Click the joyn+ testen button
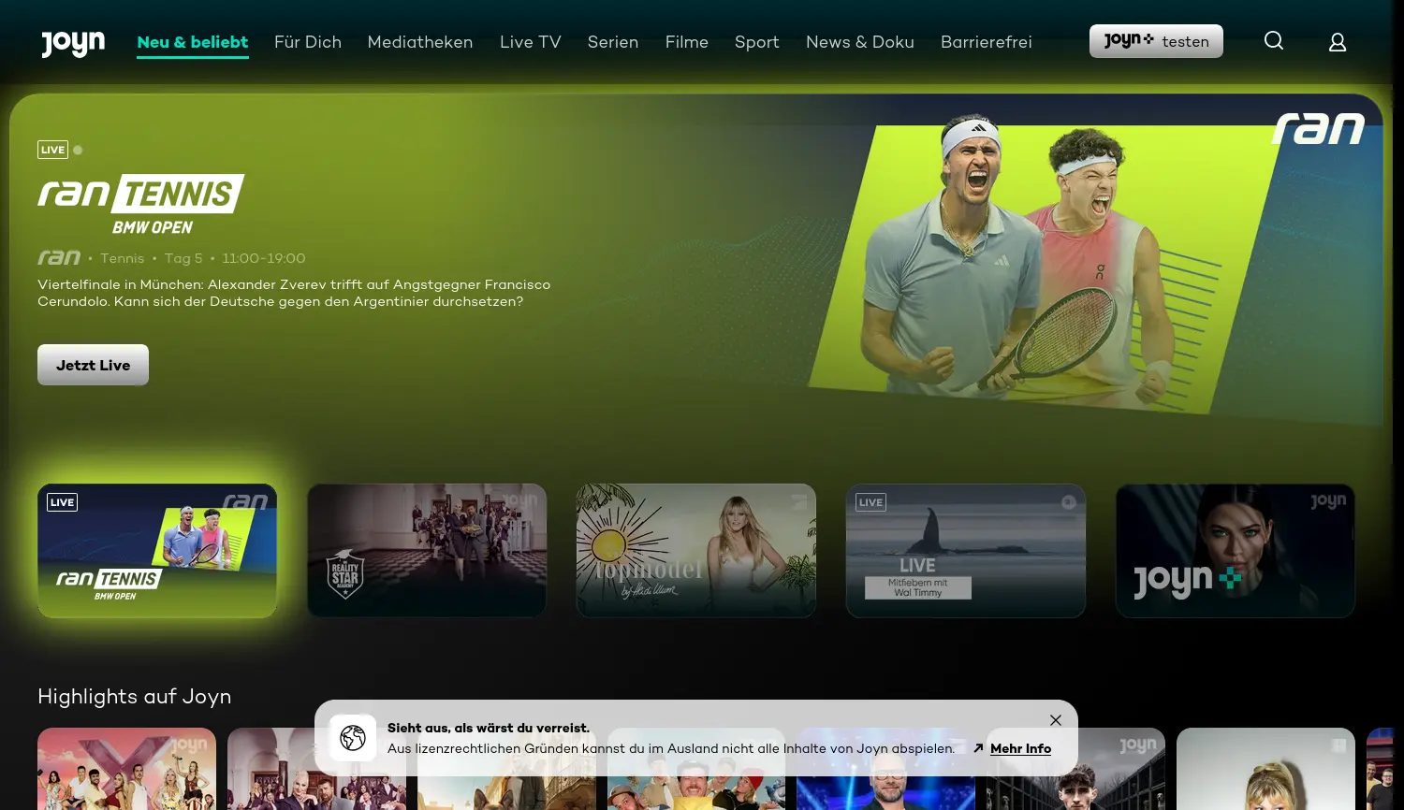The width and height of the screenshot is (1404, 810). point(1156,41)
